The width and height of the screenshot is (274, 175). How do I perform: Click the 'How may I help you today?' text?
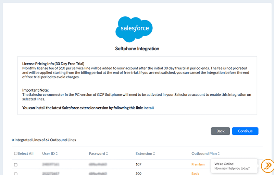coord(232,169)
